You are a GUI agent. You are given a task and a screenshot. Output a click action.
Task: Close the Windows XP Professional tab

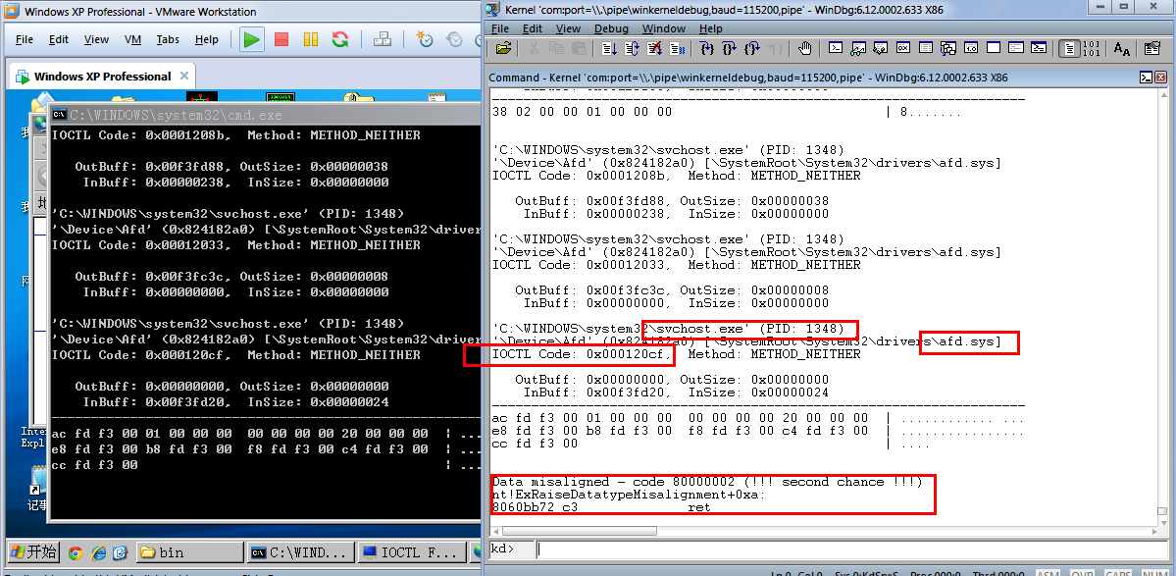(x=186, y=76)
